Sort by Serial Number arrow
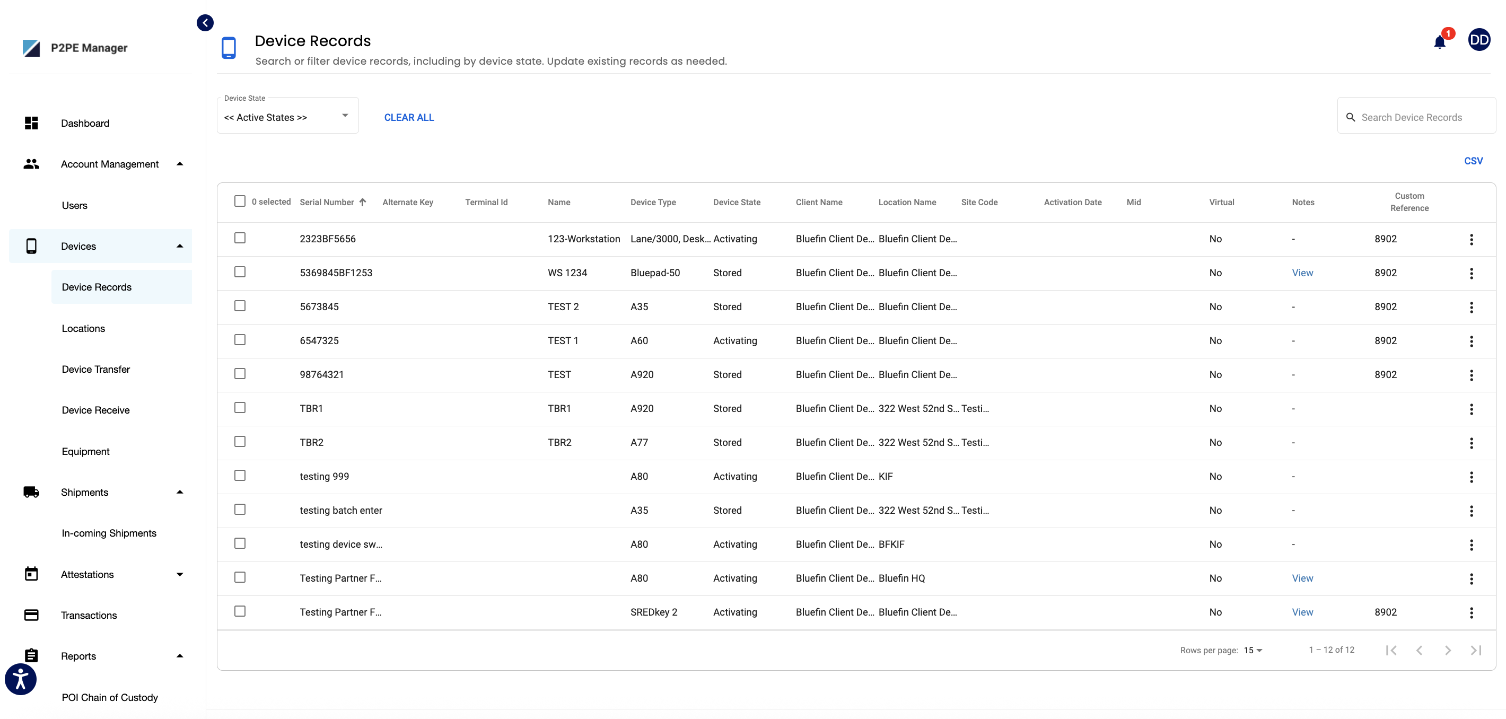 [363, 202]
